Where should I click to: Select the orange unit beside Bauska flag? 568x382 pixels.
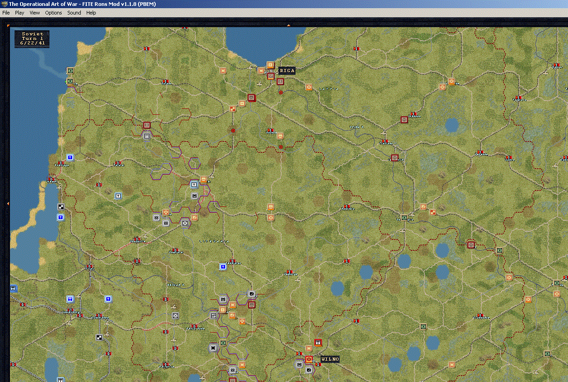point(280,136)
